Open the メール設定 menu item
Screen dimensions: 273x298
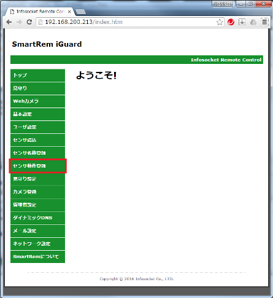(37, 231)
